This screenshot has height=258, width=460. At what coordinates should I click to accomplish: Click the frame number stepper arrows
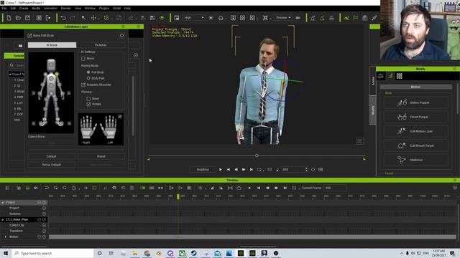click(306, 169)
